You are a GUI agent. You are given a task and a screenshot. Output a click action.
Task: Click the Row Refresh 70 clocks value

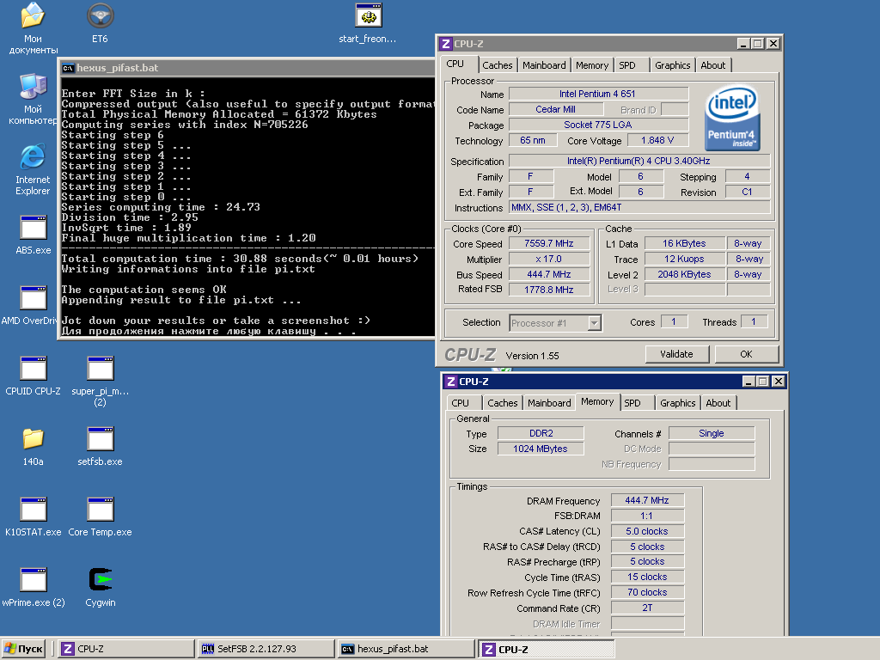[647, 592]
